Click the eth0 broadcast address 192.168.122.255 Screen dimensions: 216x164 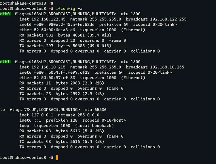168,19
